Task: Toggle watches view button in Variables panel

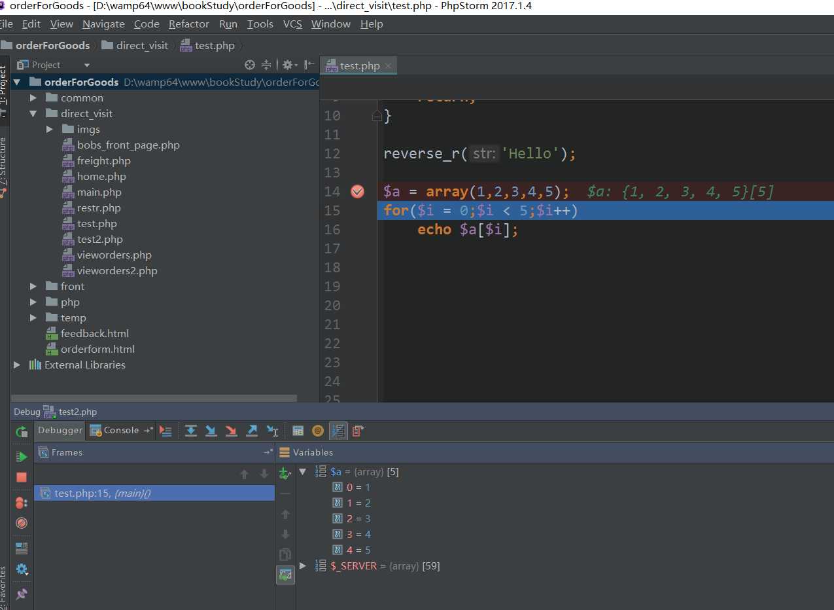Action: [x=285, y=575]
